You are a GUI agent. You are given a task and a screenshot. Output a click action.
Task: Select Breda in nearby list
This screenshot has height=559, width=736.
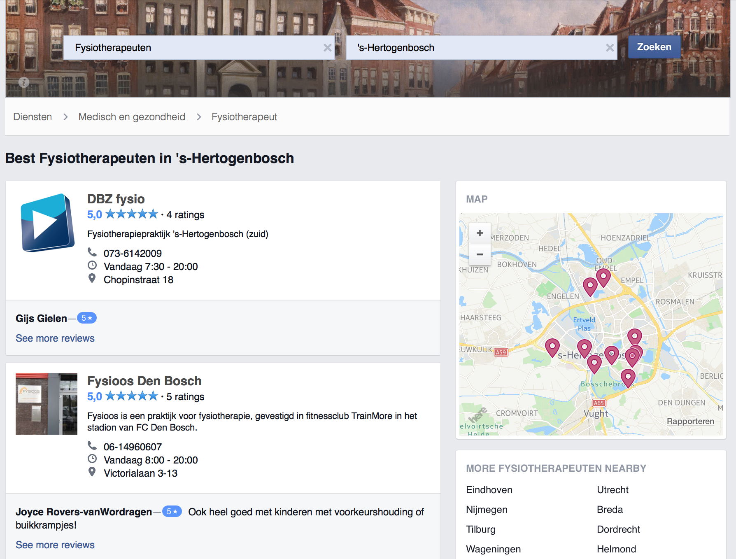[610, 510]
